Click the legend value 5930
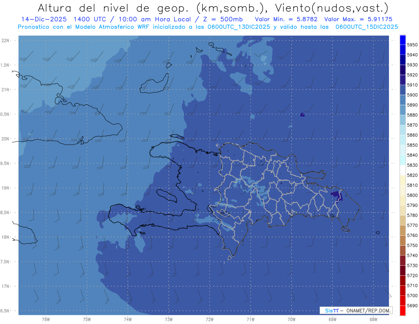419x324 pixels. coord(412,65)
